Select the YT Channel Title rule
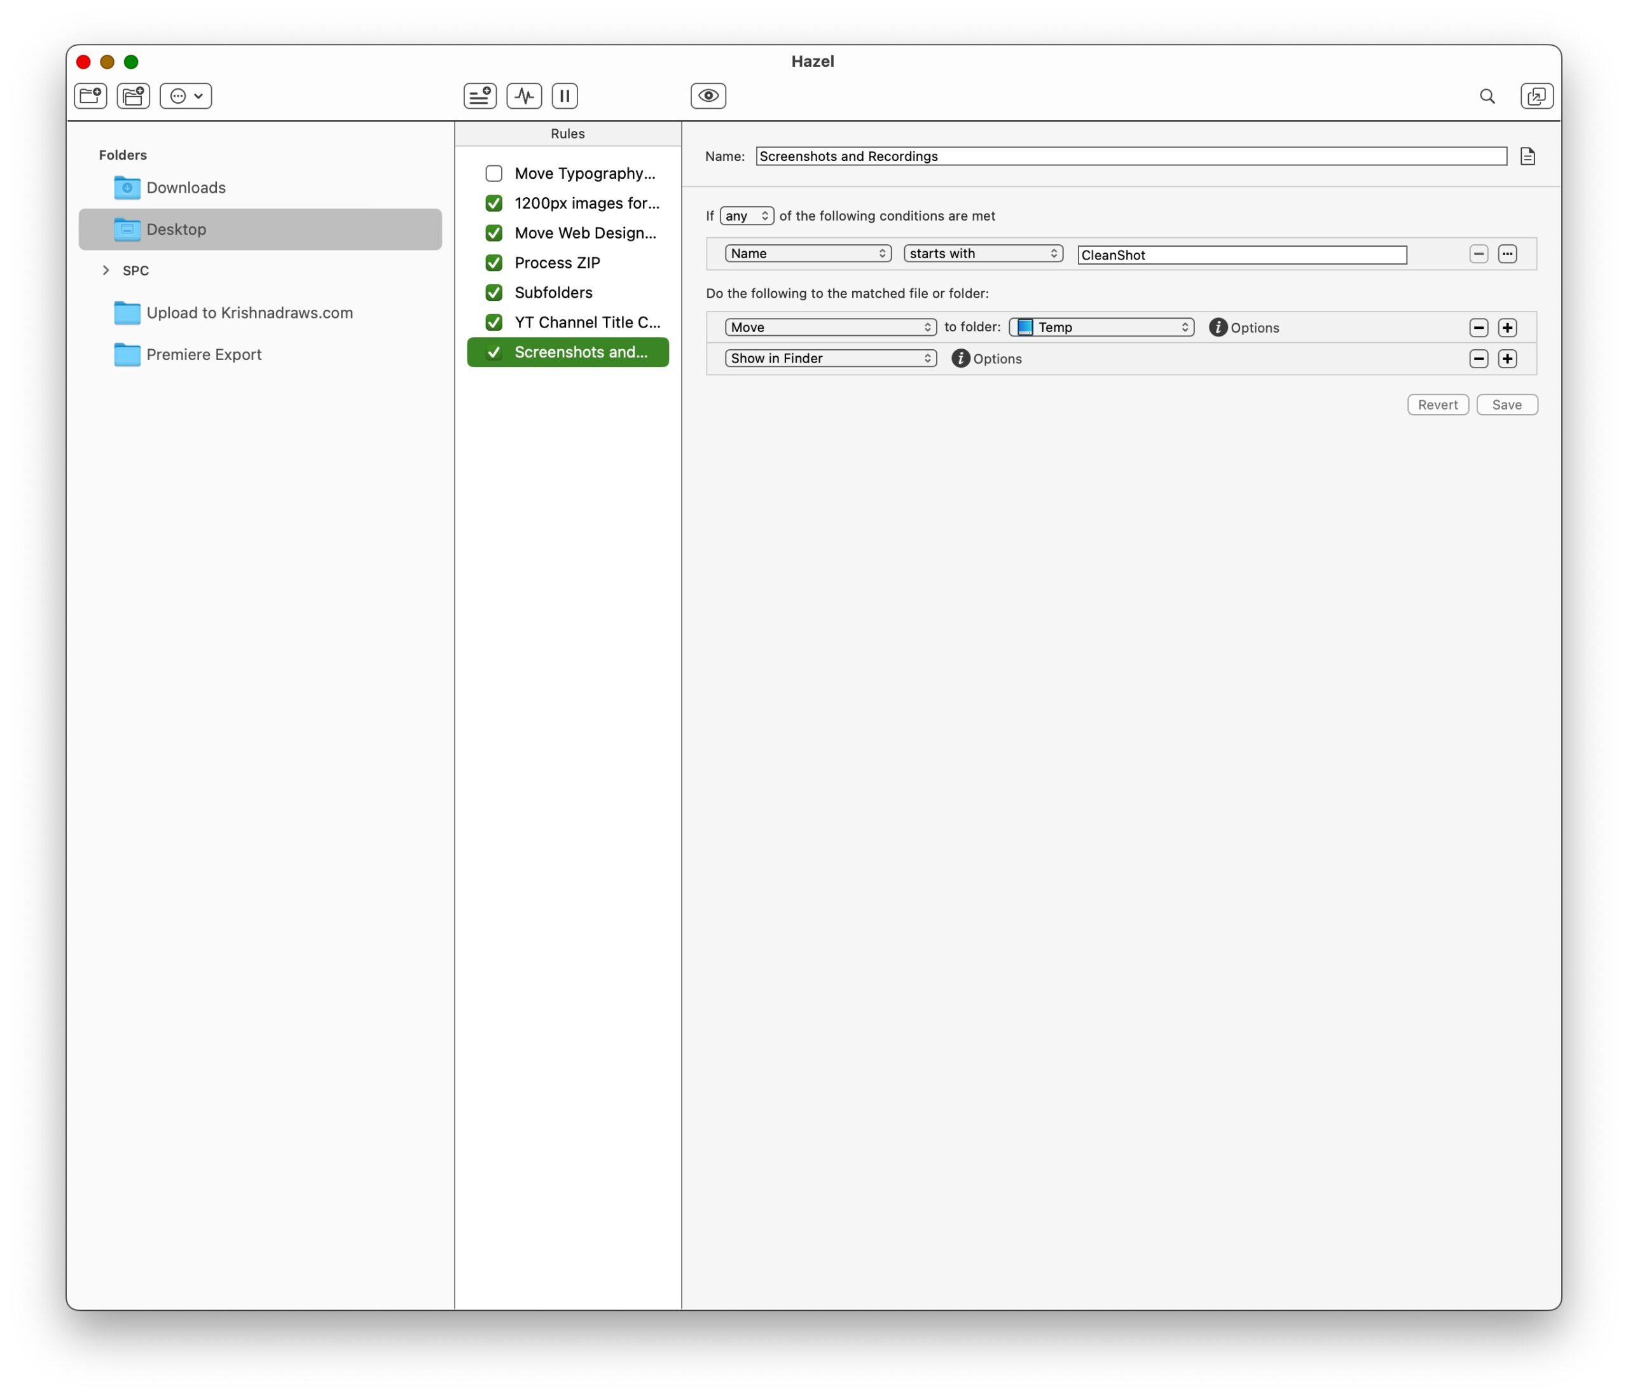 586,322
